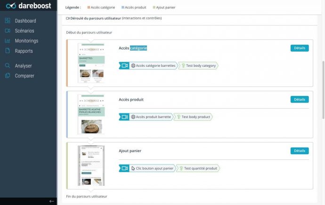
Task: Open the Dashboard menu item
Action: (25, 21)
